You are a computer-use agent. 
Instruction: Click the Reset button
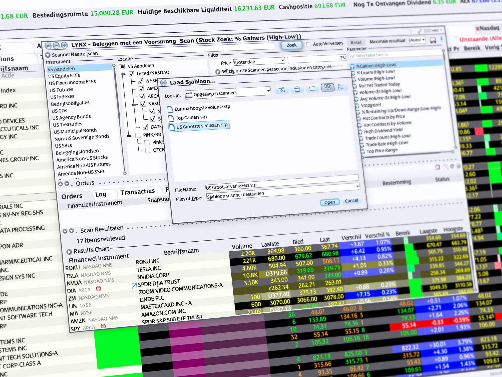point(356,42)
